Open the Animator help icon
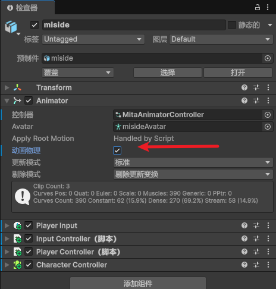The image size is (276, 289). coord(244,100)
